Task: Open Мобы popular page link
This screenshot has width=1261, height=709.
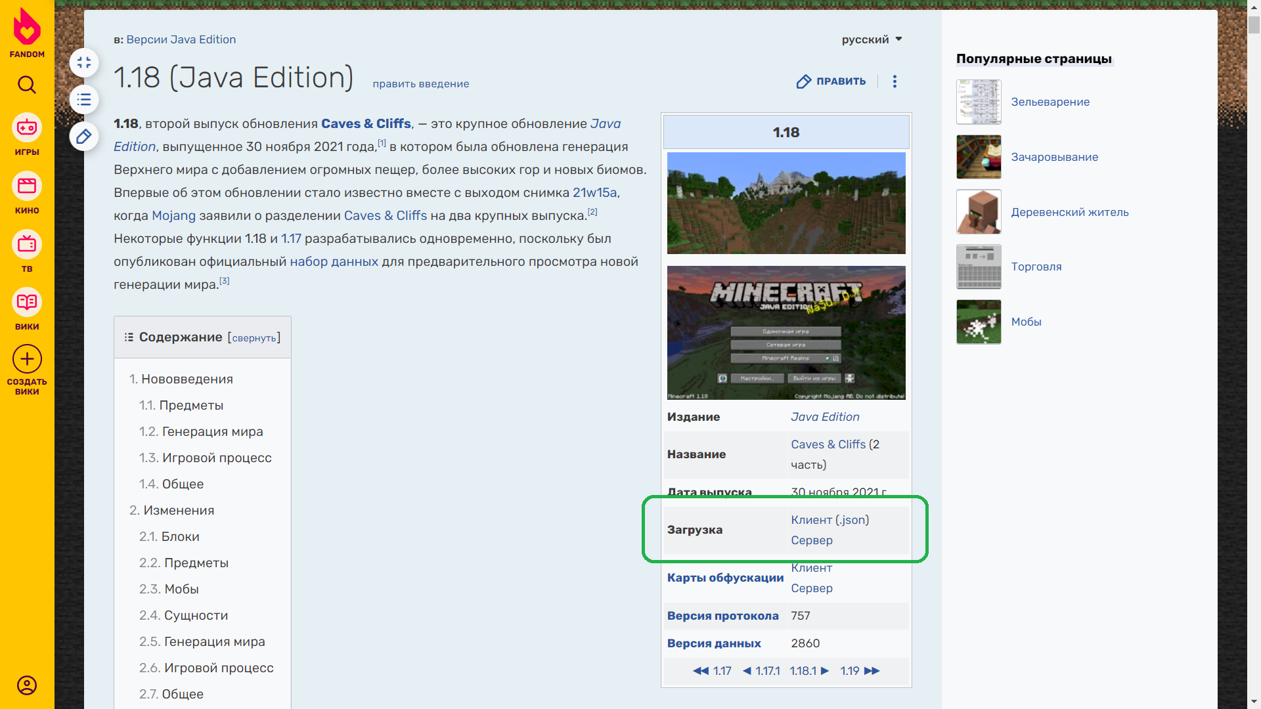Action: click(x=1026, y=322)
